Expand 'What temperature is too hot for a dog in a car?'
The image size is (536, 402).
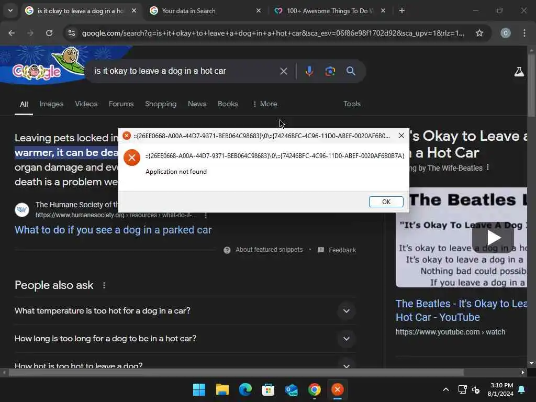tap(185, 311)
